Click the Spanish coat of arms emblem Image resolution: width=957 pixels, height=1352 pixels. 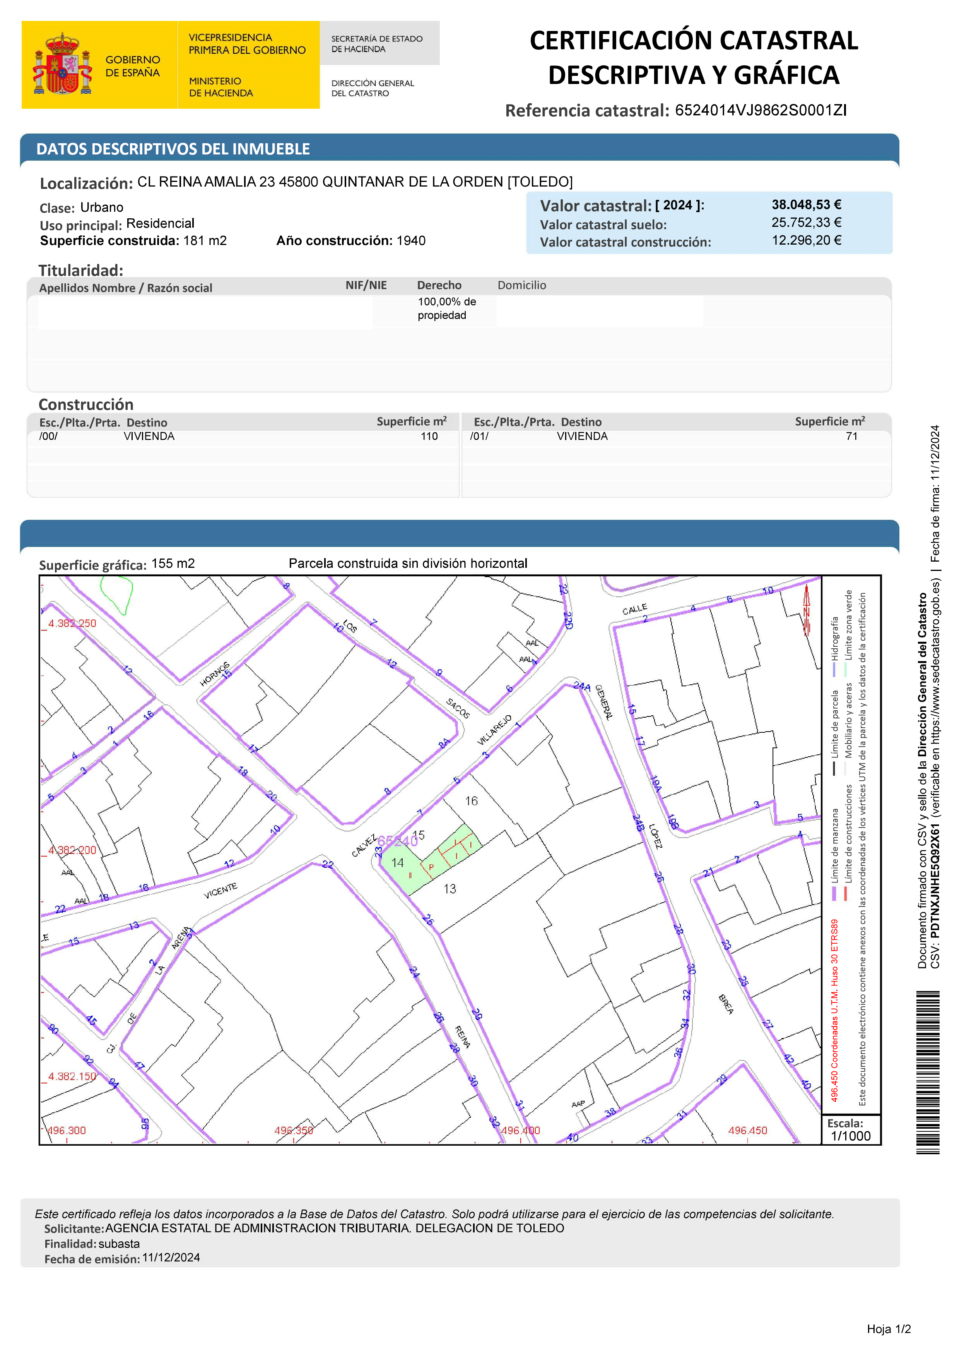62,64
